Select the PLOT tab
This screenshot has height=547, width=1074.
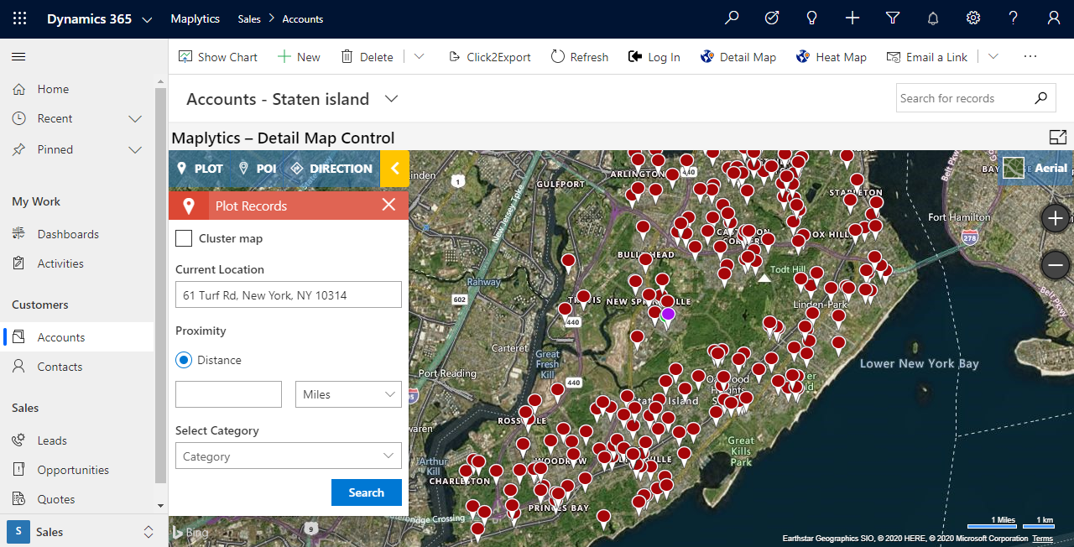click(200, 169)
